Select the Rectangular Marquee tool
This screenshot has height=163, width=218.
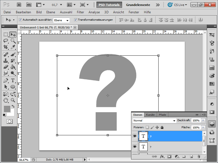(6, 35)
